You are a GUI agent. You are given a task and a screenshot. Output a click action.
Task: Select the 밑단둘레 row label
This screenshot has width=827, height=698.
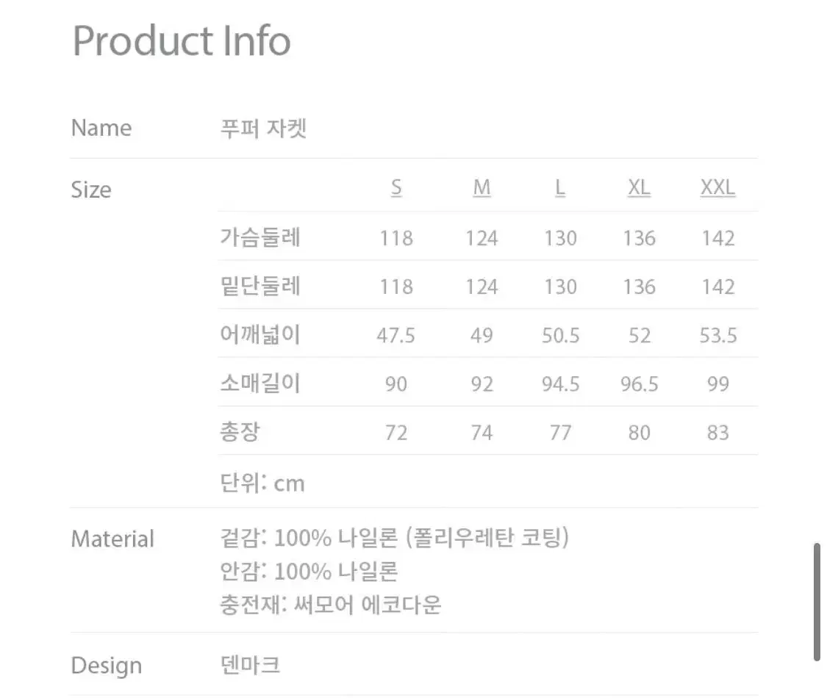coord(260,286)
